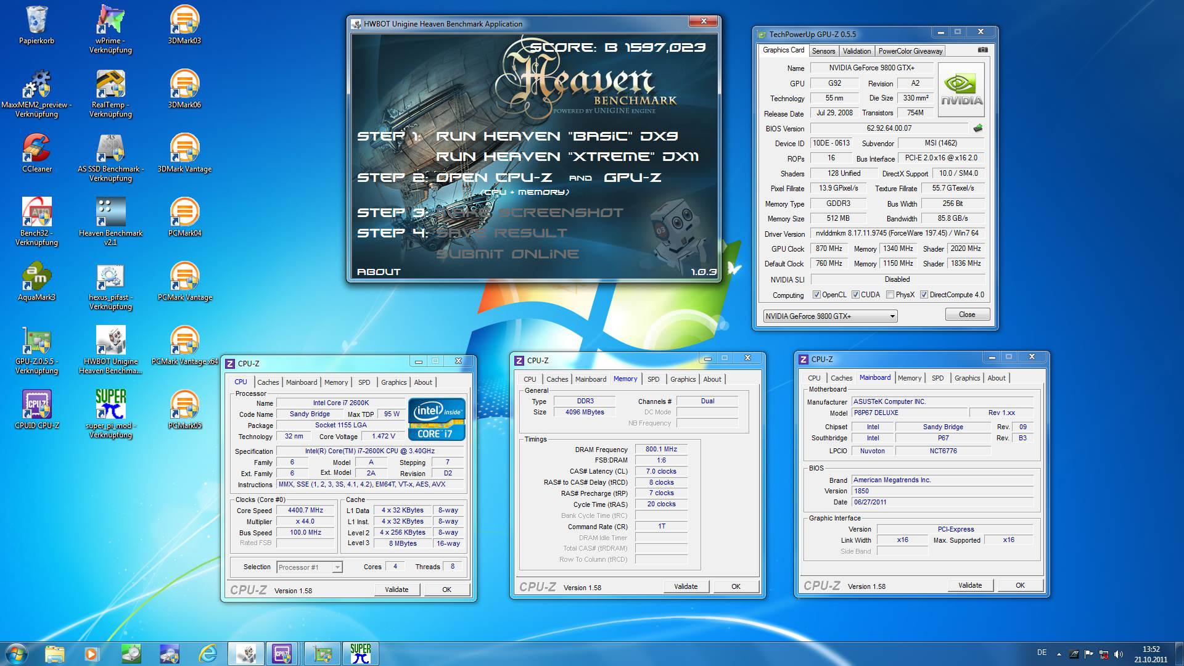Click the GPU-Z screenshot camera icon
Screen dimensions: 1184x666
(983, 50)
